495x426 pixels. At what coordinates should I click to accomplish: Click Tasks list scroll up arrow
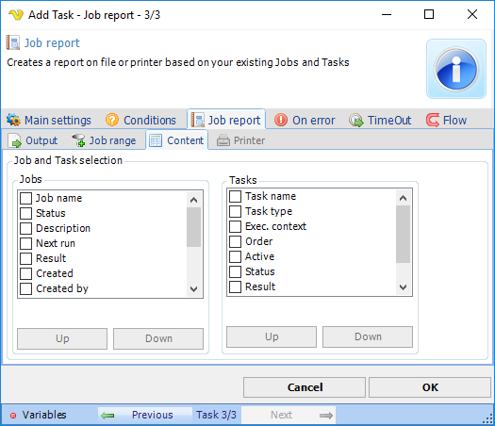pyautogui.click(x=404, y=198)
